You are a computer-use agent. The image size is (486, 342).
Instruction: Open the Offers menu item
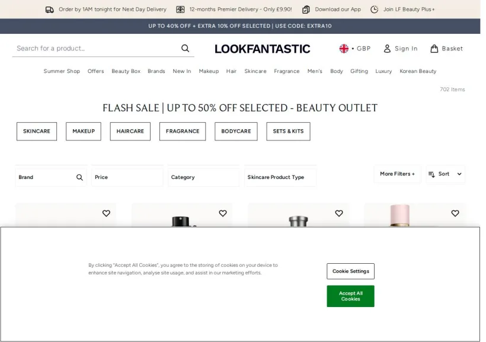(x=96, y=71)
